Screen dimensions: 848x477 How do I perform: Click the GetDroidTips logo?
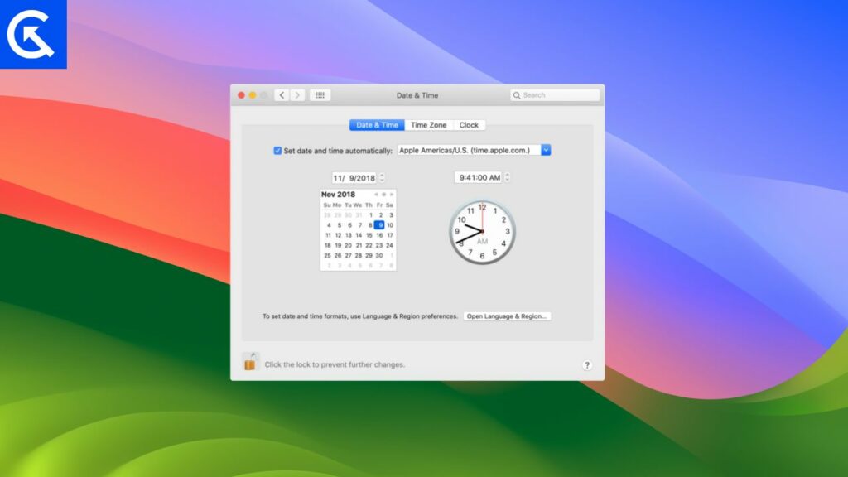point(33,33)
